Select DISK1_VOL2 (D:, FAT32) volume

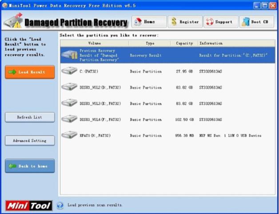click(x=100, y=88)
